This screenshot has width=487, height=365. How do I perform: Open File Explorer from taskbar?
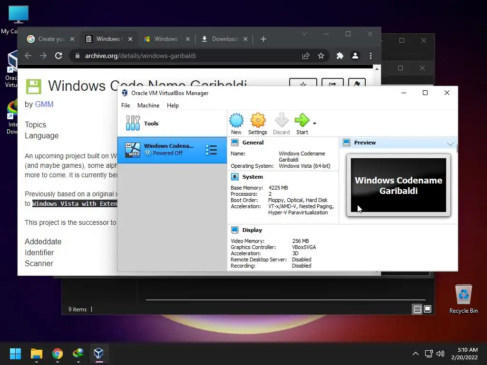(36, 354)
